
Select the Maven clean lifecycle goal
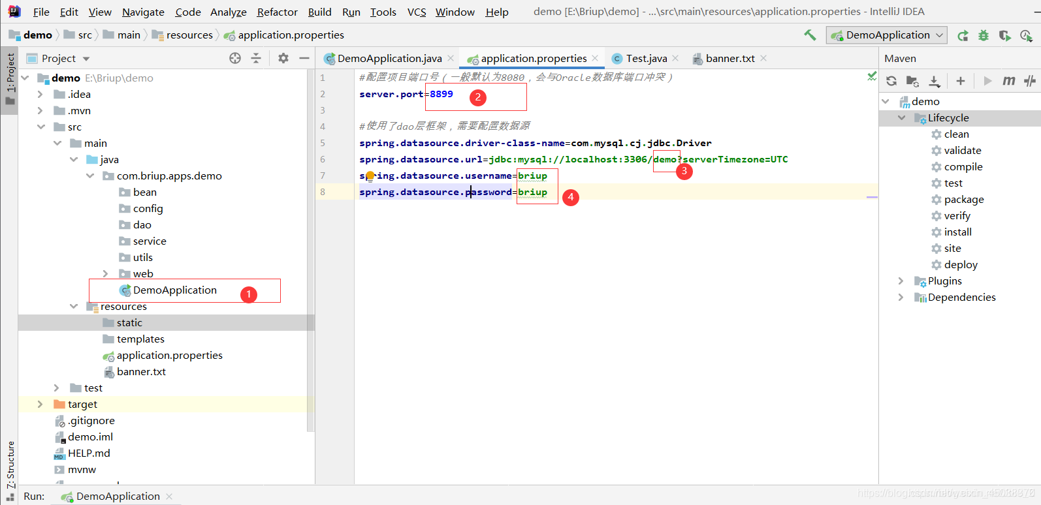[x=956, y=134]
